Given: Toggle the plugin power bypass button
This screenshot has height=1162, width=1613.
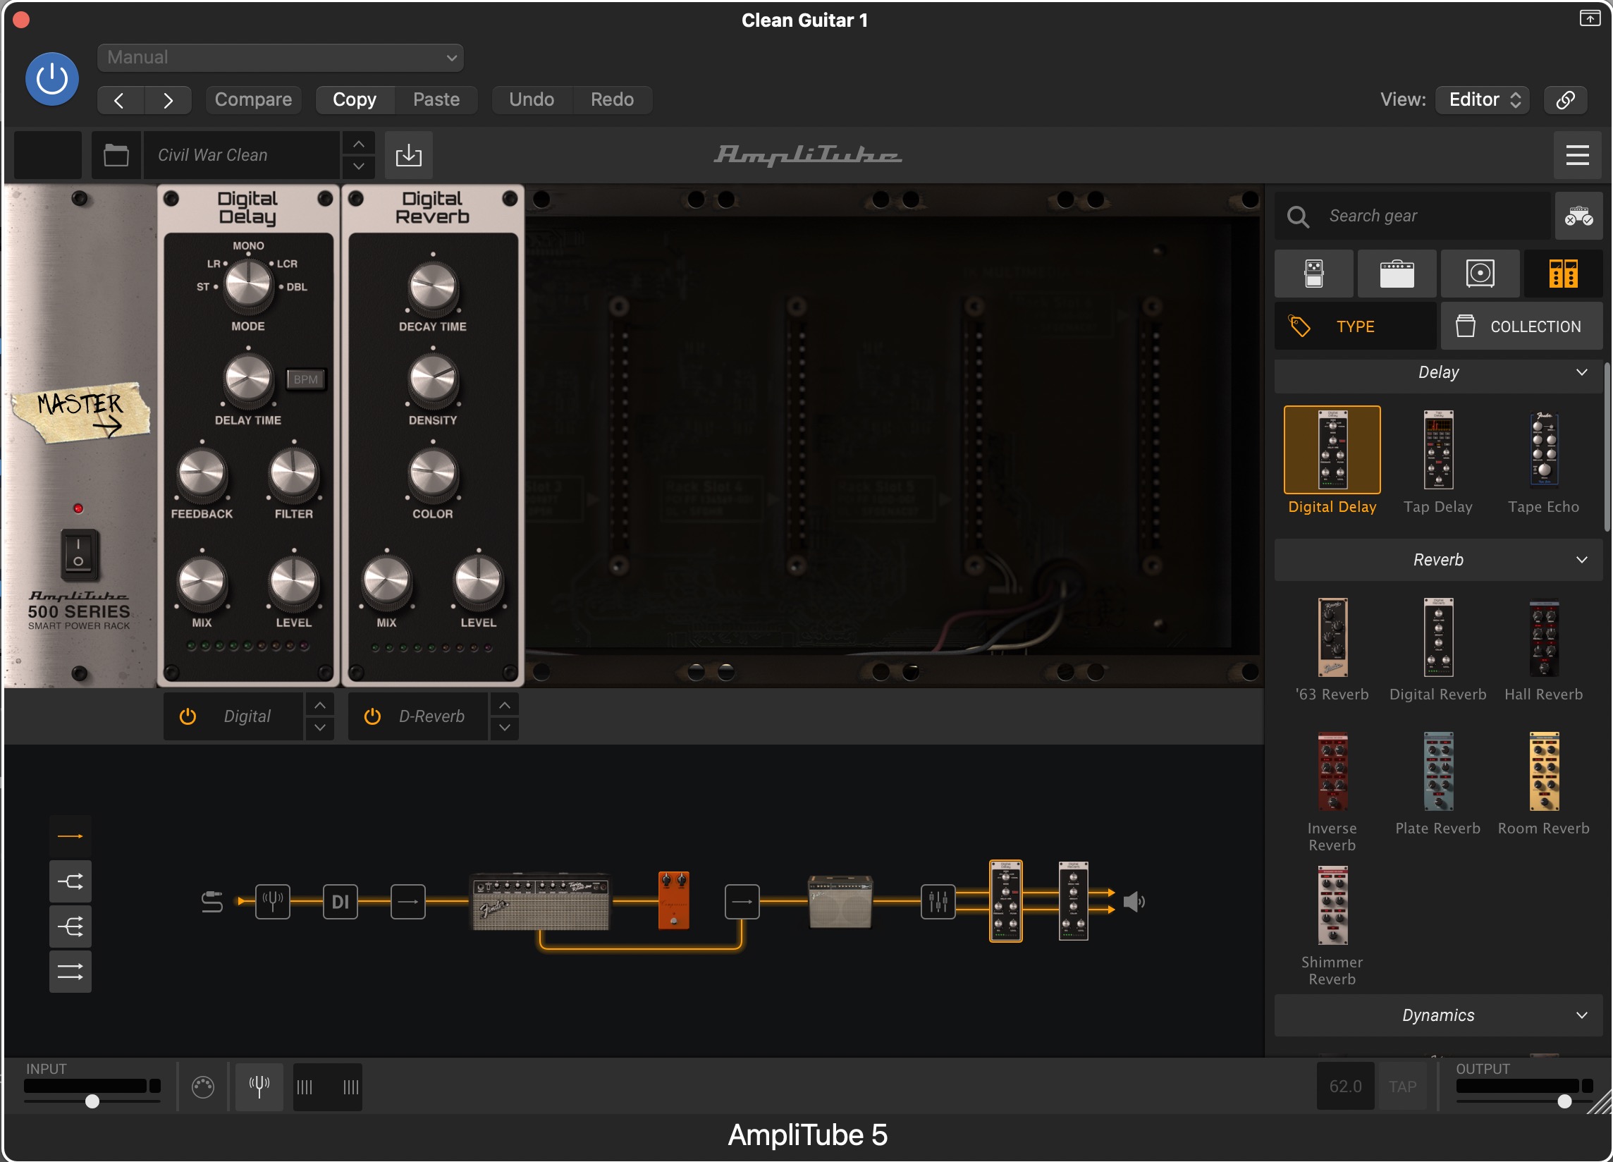Looking at the screenshot, I should tap(52, 79).
